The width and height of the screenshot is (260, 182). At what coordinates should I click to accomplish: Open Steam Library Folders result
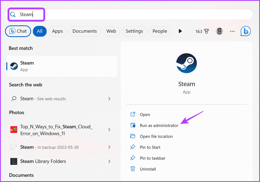point(62,161)
